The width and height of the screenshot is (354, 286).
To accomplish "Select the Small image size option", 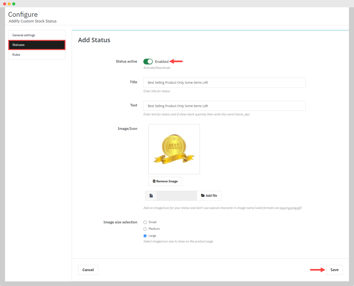I will click(x=145, y=222).
